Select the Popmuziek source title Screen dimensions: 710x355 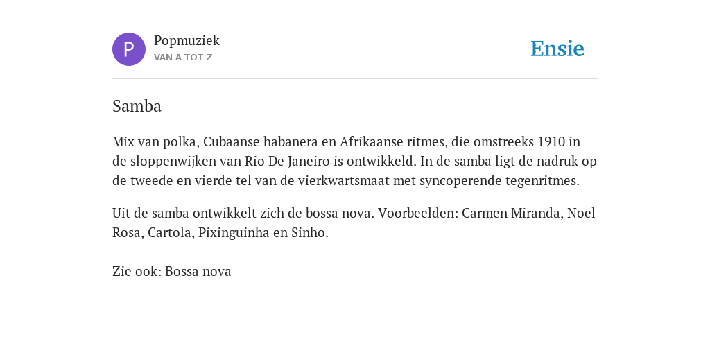click(x=187, y=40)
